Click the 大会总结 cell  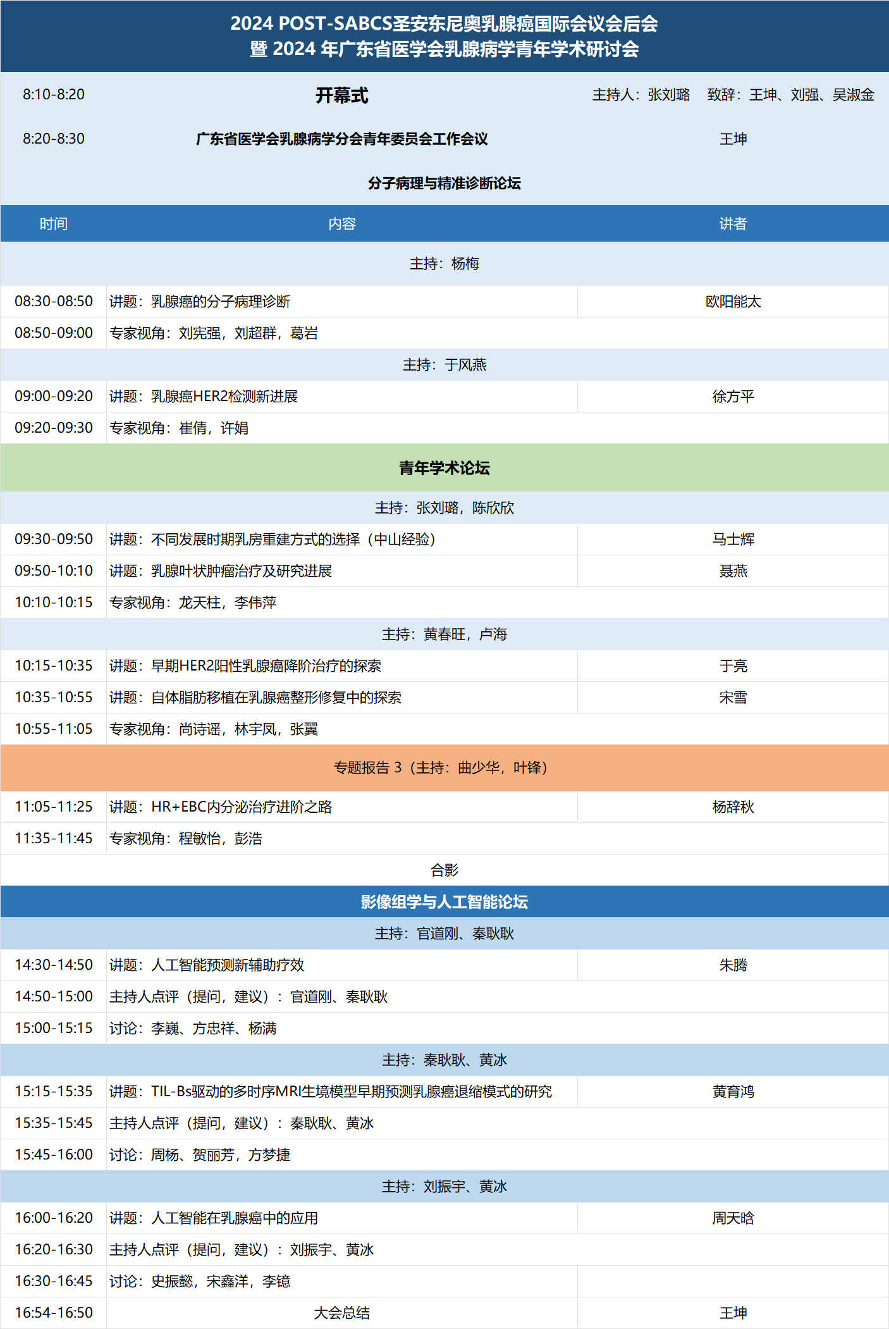point(341,1313)
